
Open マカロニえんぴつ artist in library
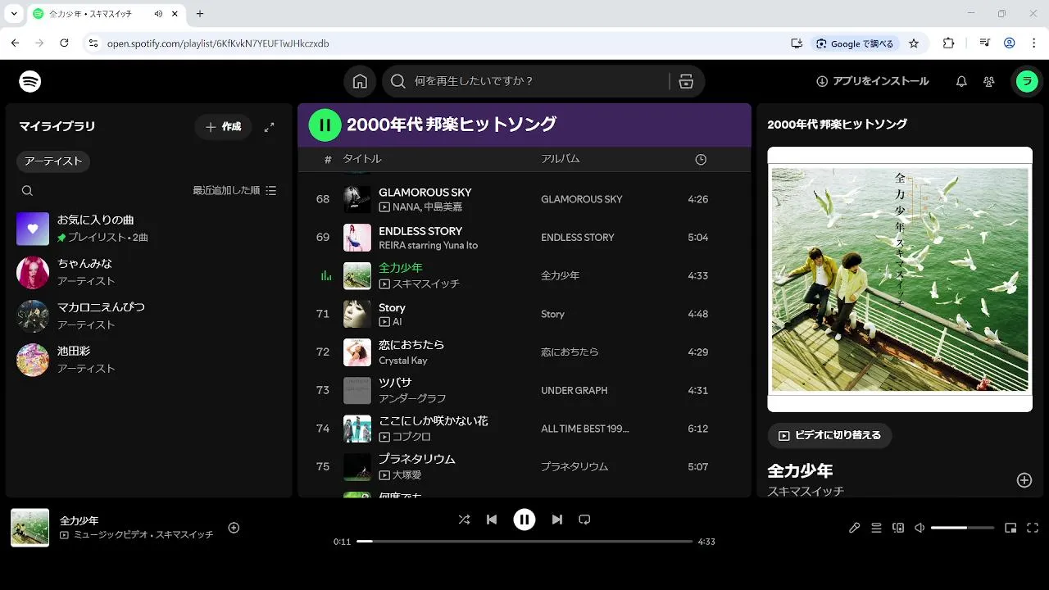149,315
